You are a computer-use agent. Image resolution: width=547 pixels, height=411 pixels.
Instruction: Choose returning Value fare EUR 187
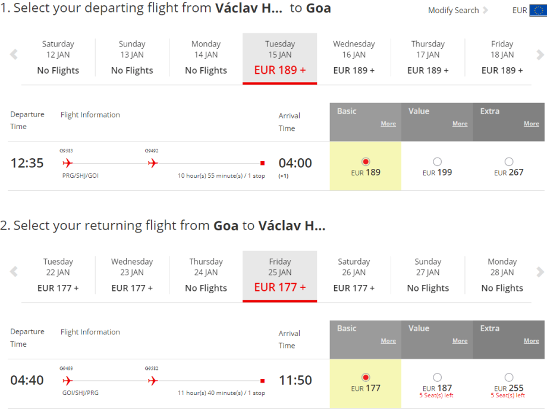[x=437, y=378]
